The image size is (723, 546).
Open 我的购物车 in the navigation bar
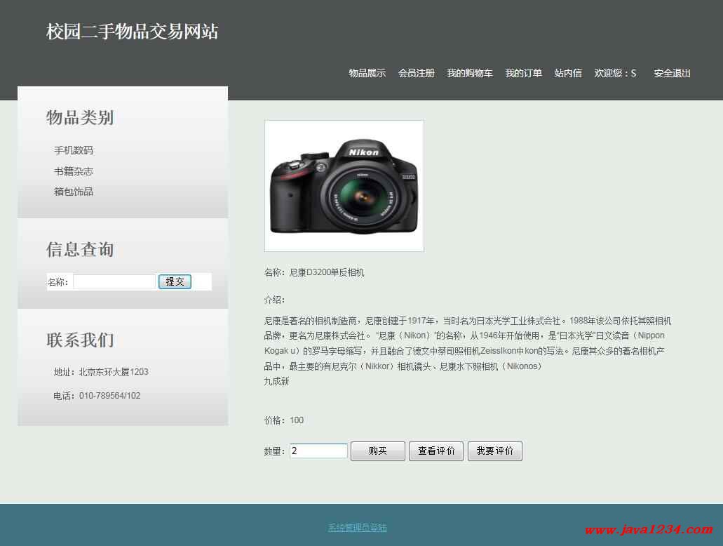click(x=470, y=73)
